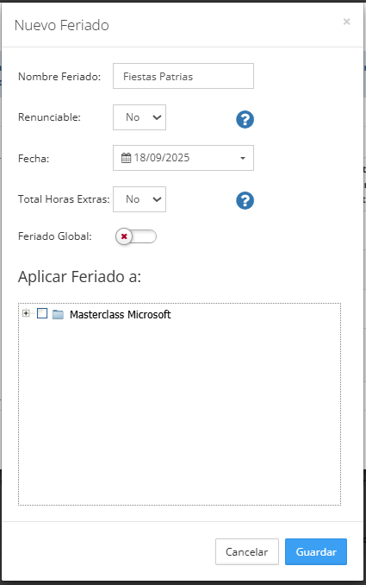Click the Aplicar Feriado a heading
The image size is (366, 585).
pos(80,277)
